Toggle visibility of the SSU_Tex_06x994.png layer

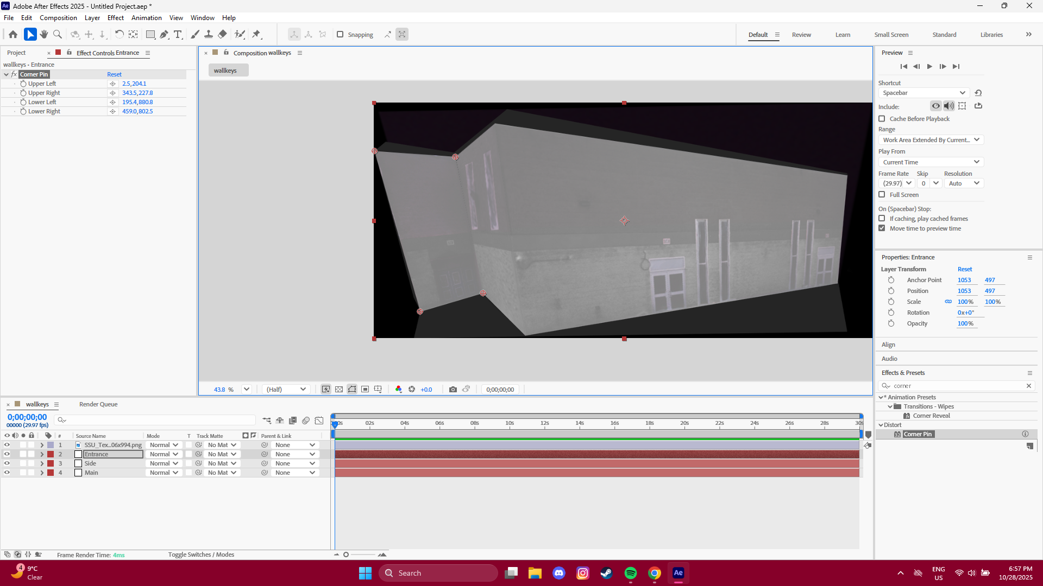7,444
